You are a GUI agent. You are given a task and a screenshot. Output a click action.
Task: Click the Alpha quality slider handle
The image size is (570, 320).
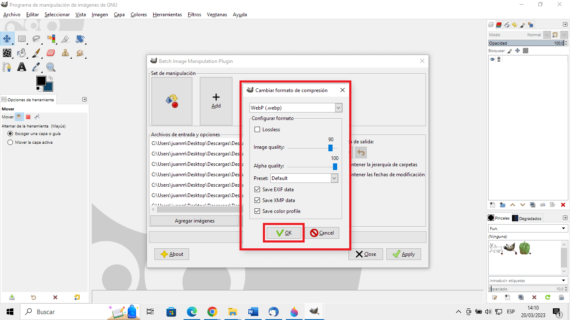point(335,167)
